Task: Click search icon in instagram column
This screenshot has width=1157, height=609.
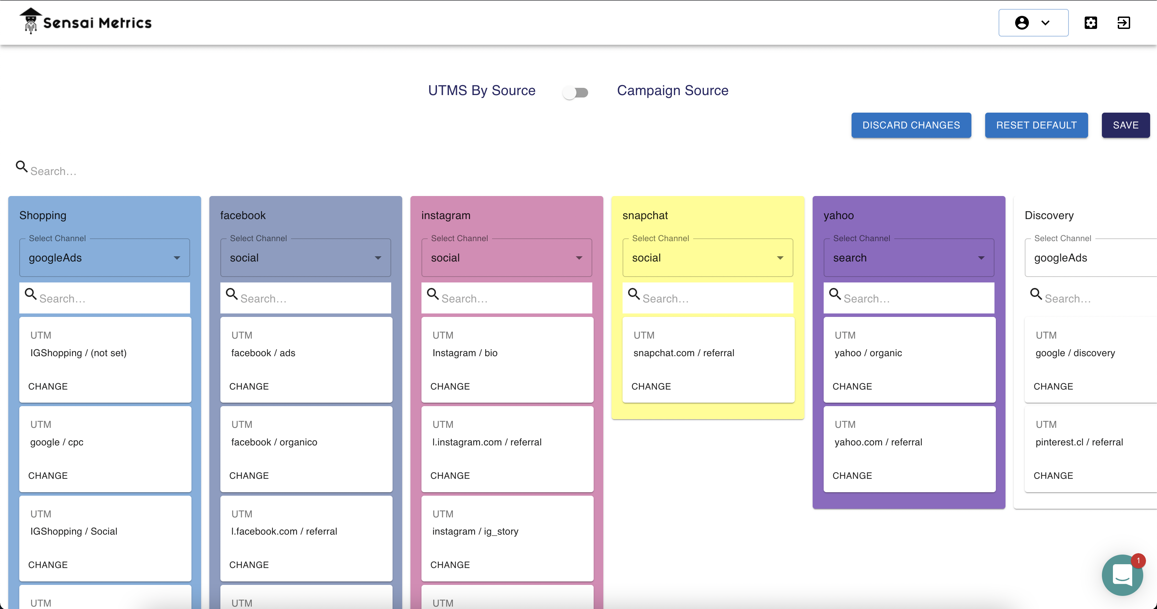Action: [432, 294]
